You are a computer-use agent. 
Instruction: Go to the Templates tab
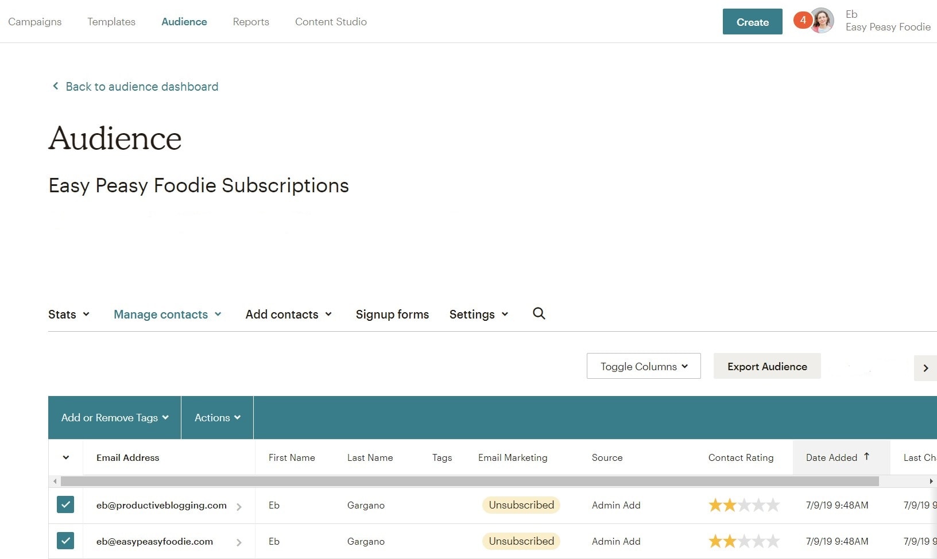111,22
